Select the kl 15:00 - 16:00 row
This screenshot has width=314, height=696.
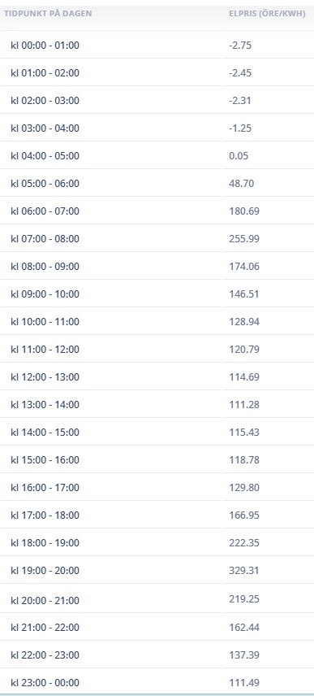pos(157,459)
